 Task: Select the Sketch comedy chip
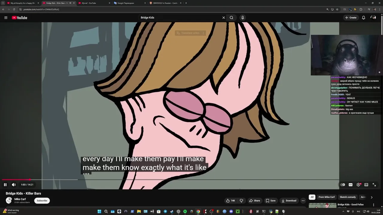[348, 197]
